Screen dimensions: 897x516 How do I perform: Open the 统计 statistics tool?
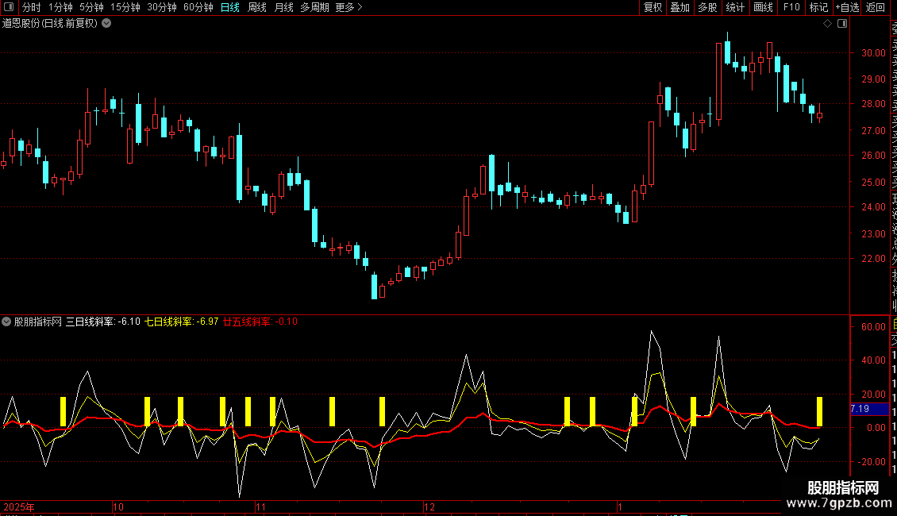pyautogui.click(x=734, y=7)
